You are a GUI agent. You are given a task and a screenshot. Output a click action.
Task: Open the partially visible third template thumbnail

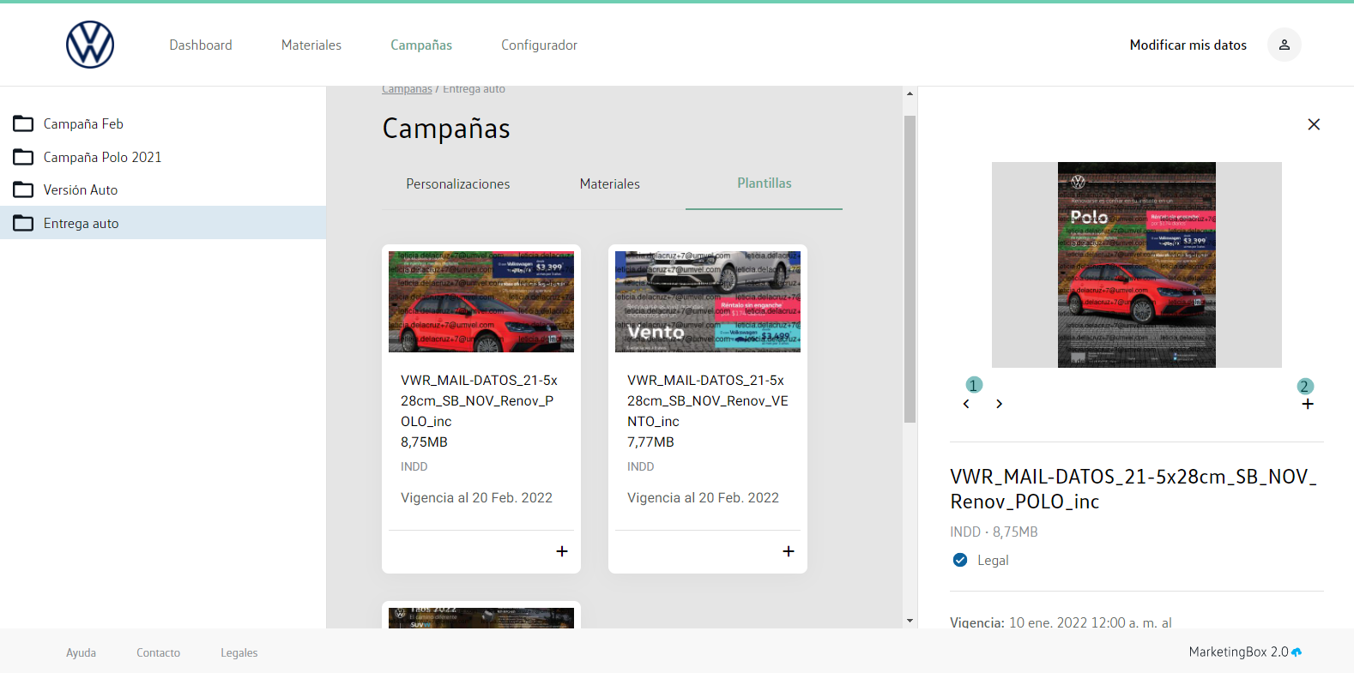(481, 618)
